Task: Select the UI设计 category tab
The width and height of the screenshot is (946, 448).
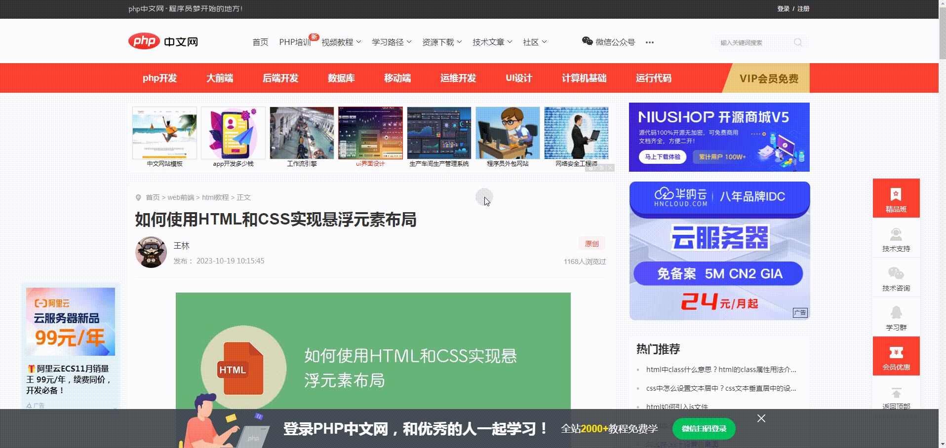Action: 519,78
